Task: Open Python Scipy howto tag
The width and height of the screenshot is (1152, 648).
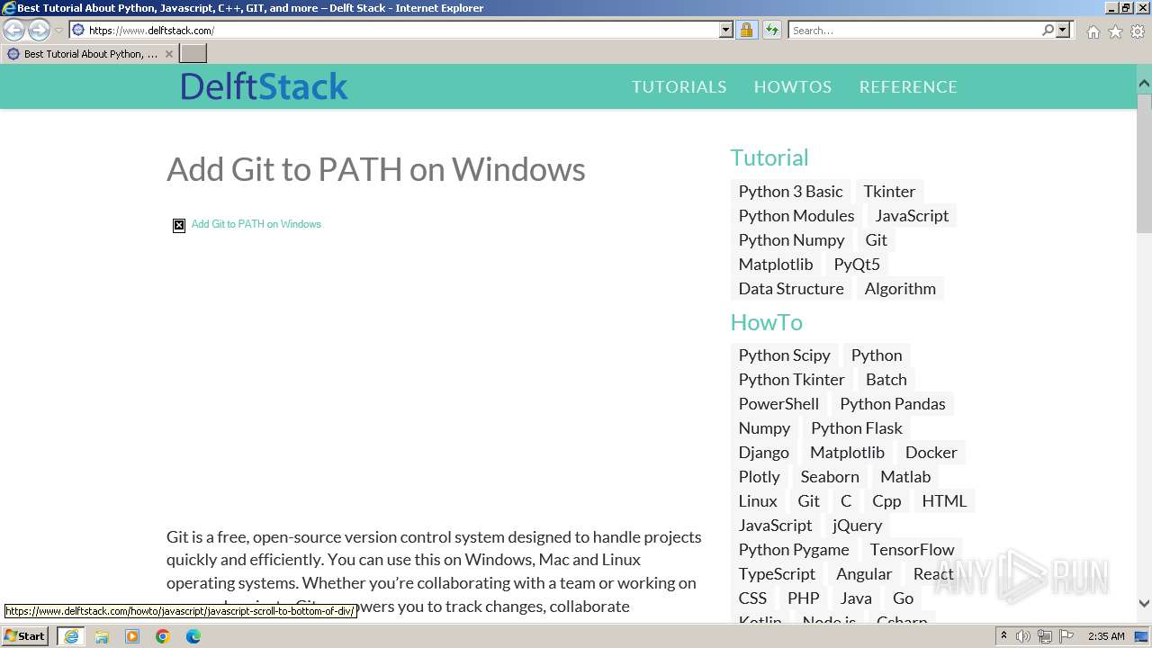Action: click(x=785, y=355)
